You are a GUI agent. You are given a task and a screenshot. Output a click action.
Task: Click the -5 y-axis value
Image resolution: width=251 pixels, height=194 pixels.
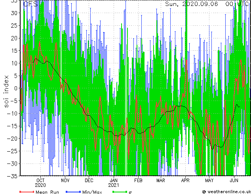14,101
